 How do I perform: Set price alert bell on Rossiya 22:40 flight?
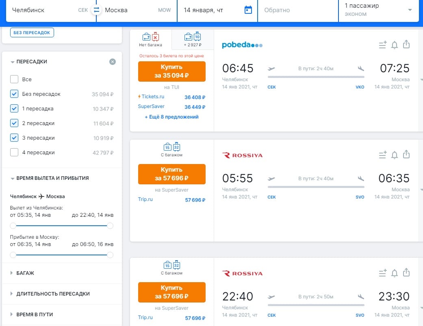[395, 273]
